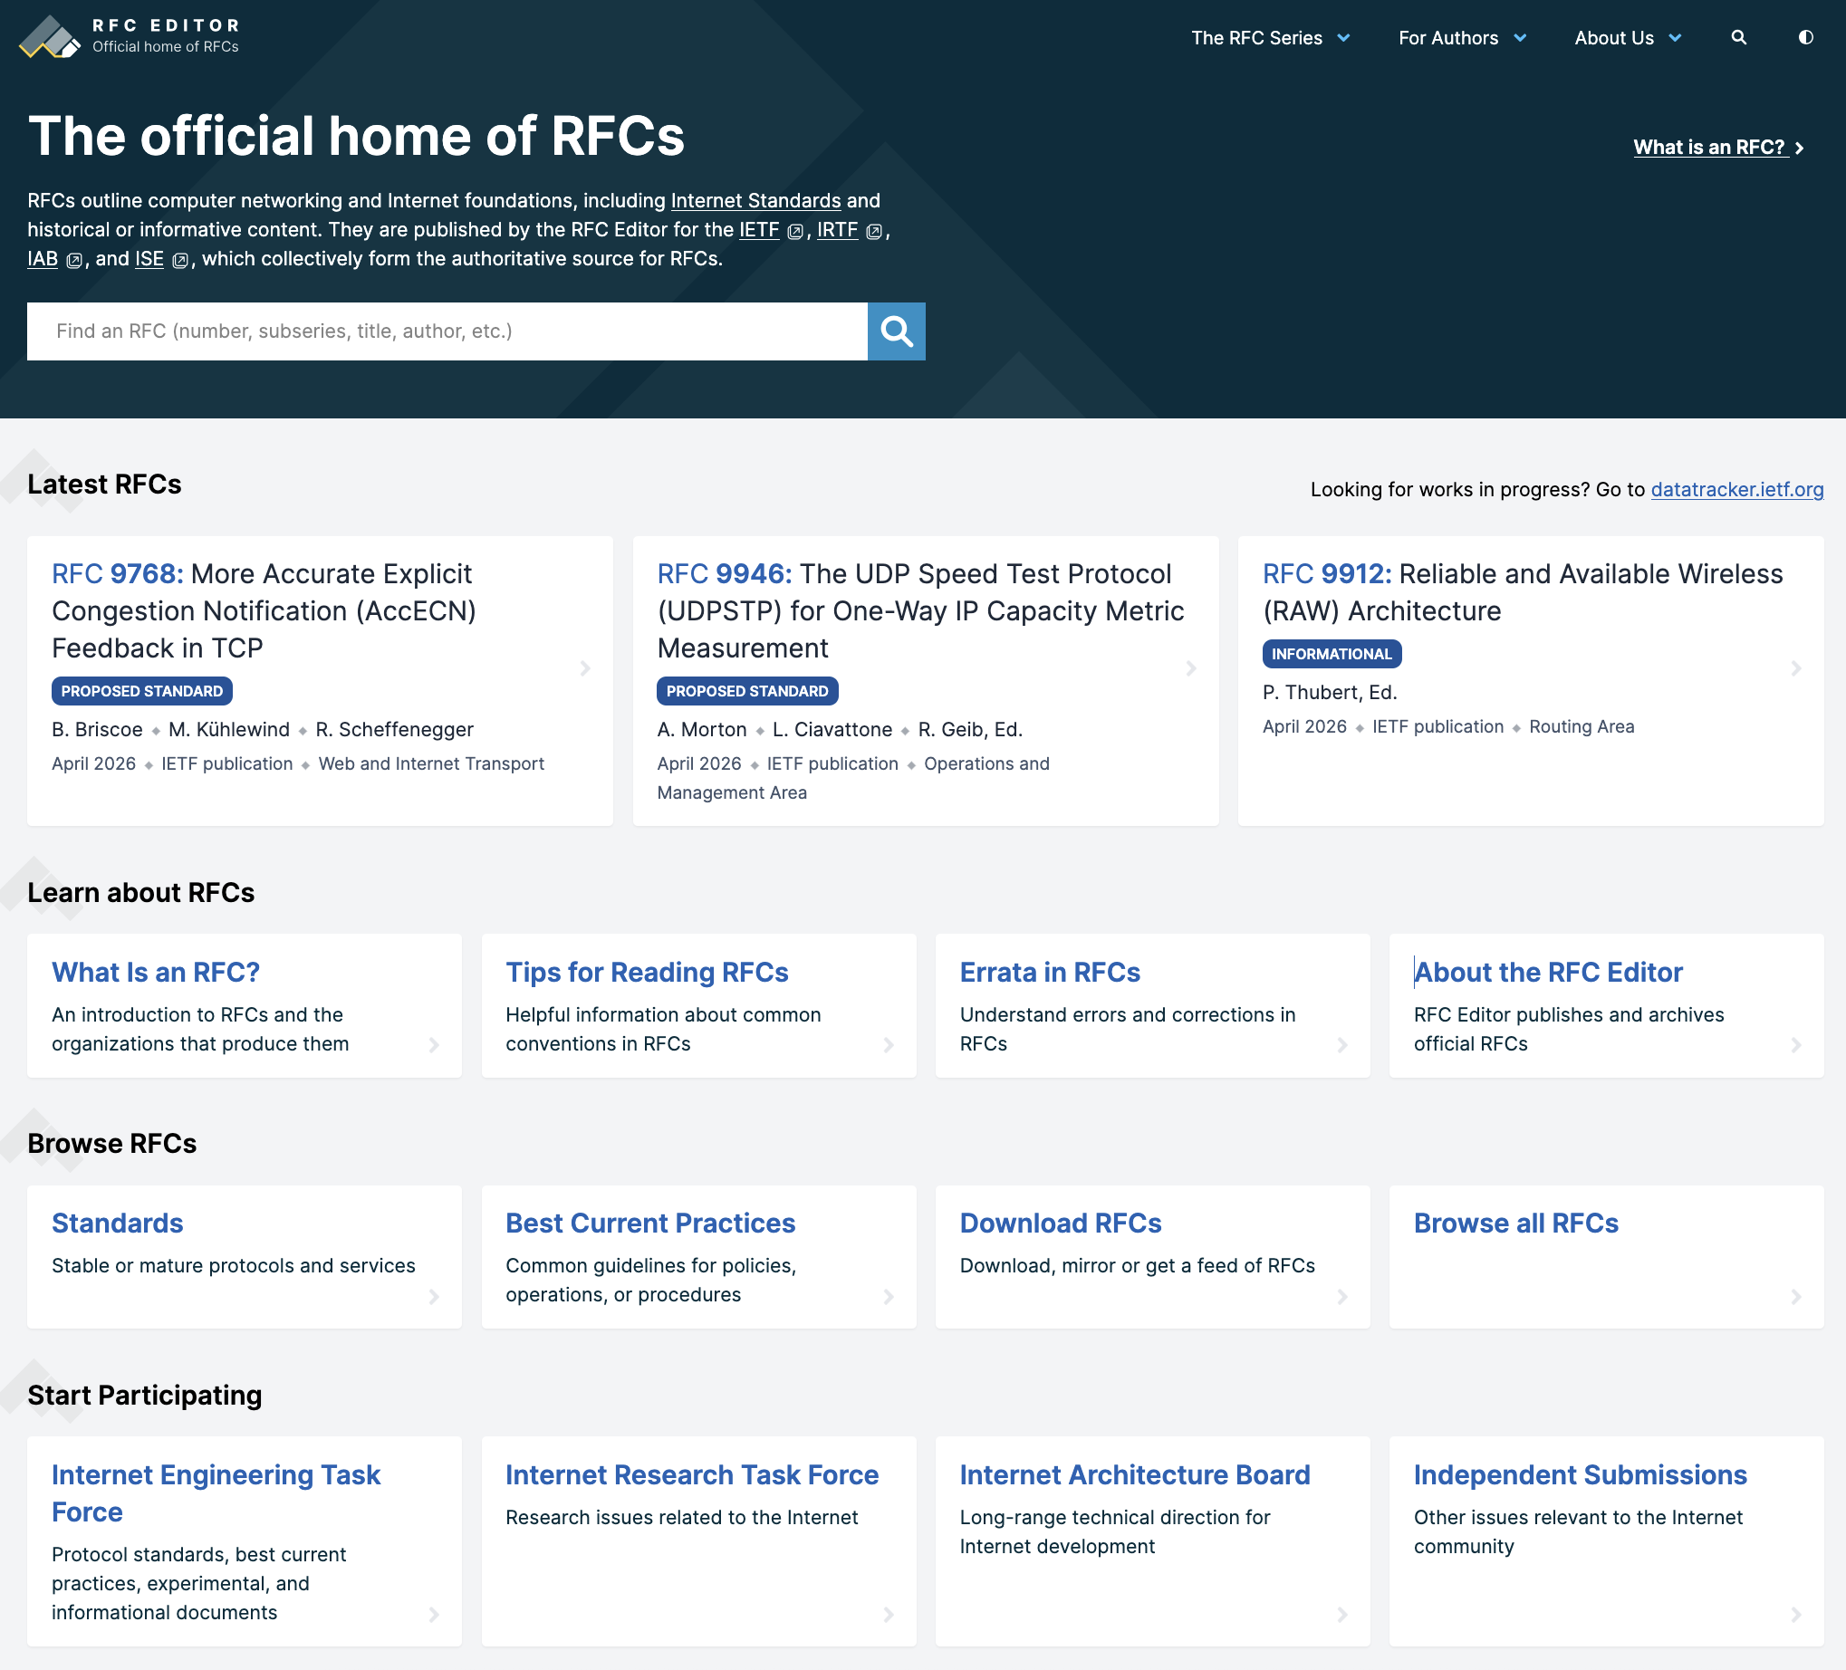The height and width of the screenshot is (1670, 1846).
Task: Open the search icon in top navigation
Action: pos(1739,37)
